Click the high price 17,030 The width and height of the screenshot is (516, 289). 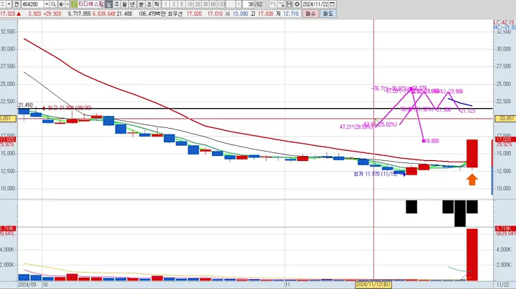(x=265, y=14)
